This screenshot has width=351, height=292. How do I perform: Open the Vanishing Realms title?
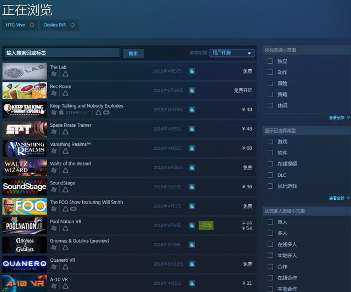click(x=70, y=144)
